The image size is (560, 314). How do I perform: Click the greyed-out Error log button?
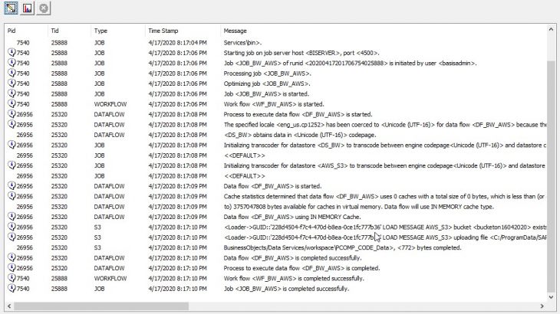point(43,8)
